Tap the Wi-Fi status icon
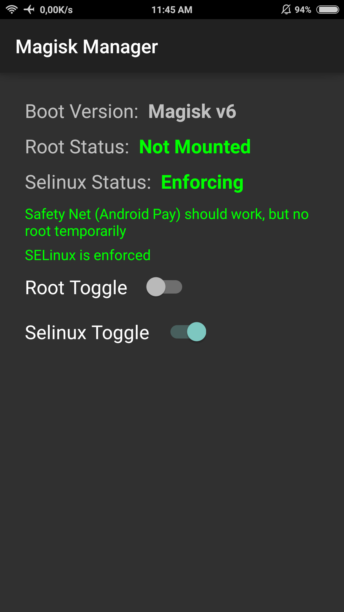The height and width of the screenshot is (612, 344). (12, 10)
